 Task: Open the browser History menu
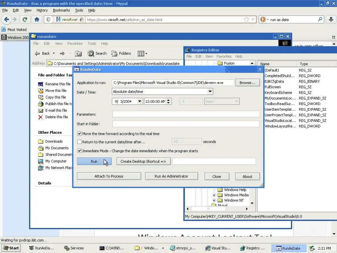click(x=42, y=10)
